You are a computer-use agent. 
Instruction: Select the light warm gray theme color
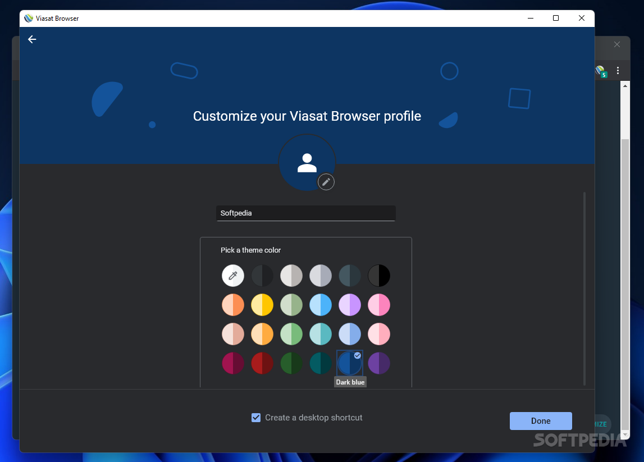point(291,276)
